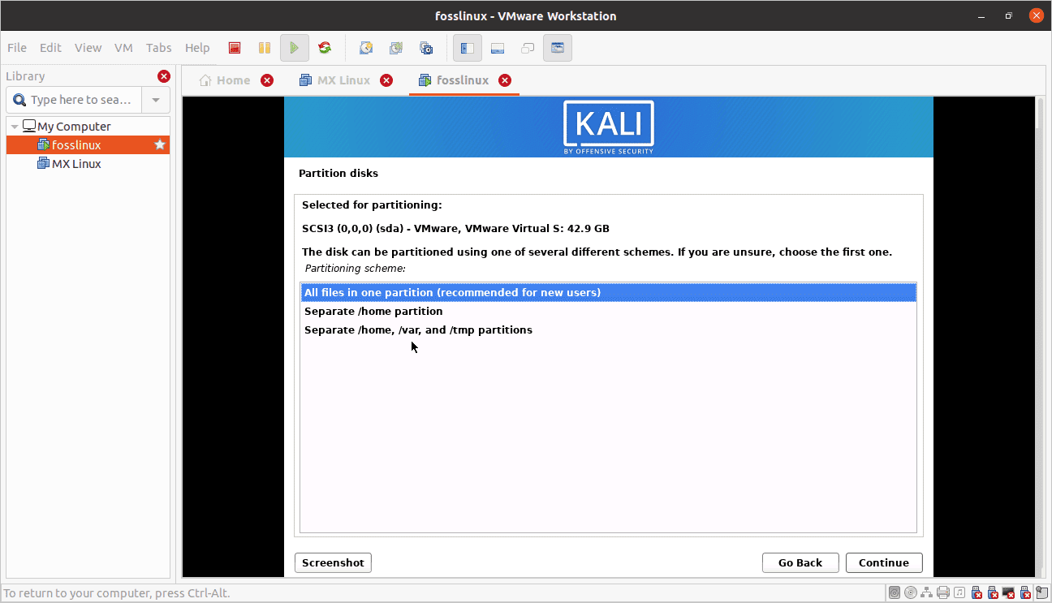Click the favorite star on fosslinux
The height and width of the screenshot is (603, 1052).
pyautogui.click(x=160, y=145)
